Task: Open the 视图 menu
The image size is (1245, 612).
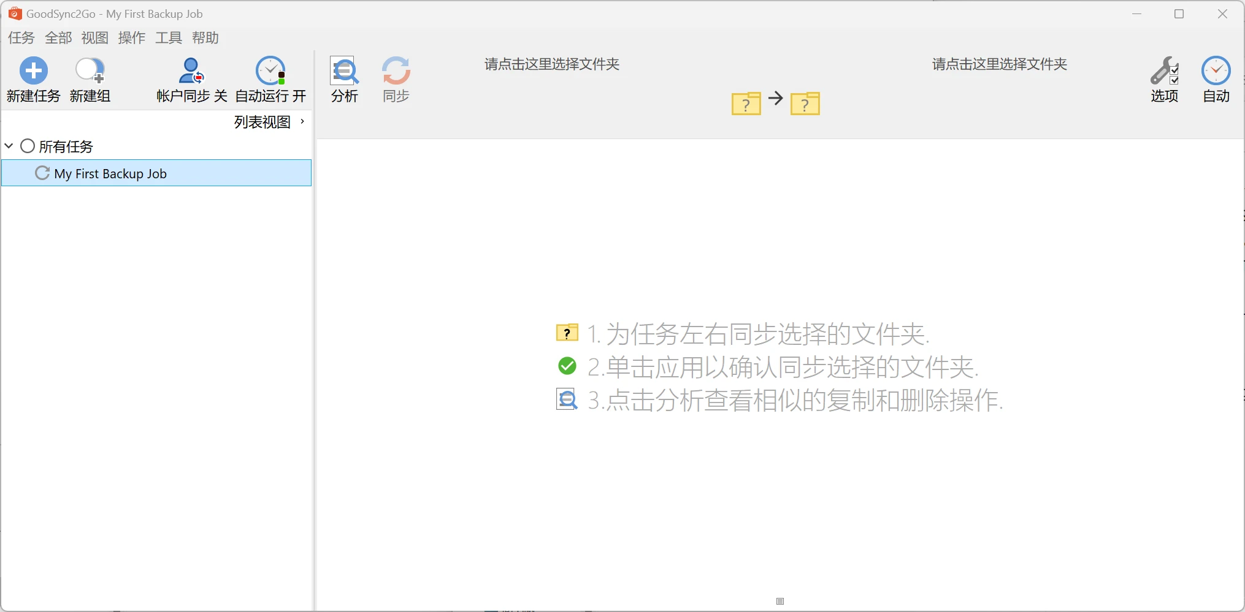Action: [x=95, y=38]
